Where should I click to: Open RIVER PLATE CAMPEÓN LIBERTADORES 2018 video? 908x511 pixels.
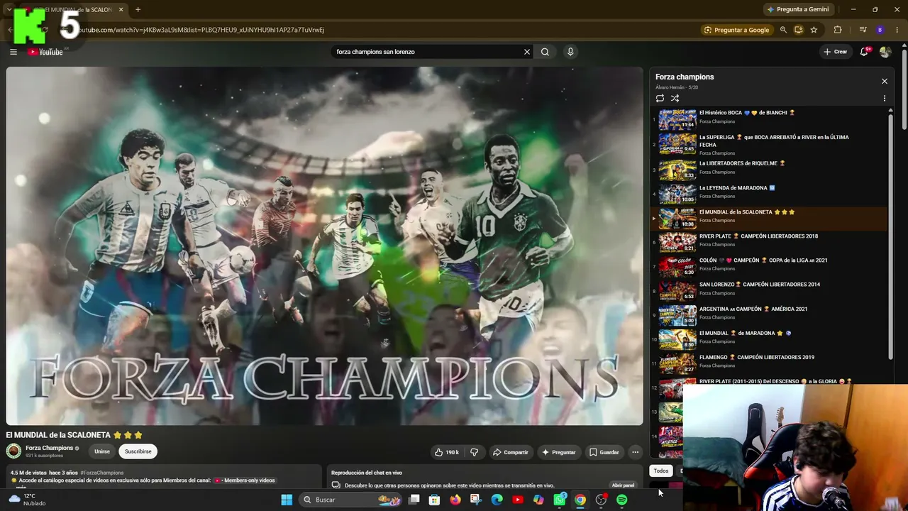point(768,242)
